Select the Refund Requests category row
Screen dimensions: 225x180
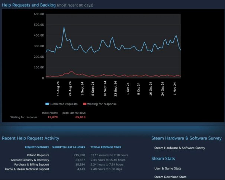[x=38, y=155]
